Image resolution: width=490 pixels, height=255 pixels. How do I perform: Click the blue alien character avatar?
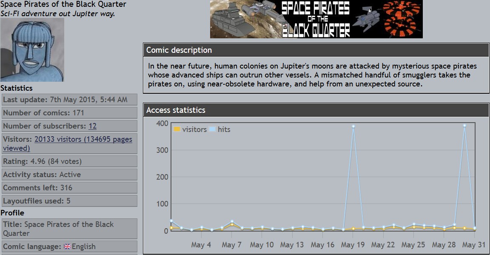[x=32, y=50]
